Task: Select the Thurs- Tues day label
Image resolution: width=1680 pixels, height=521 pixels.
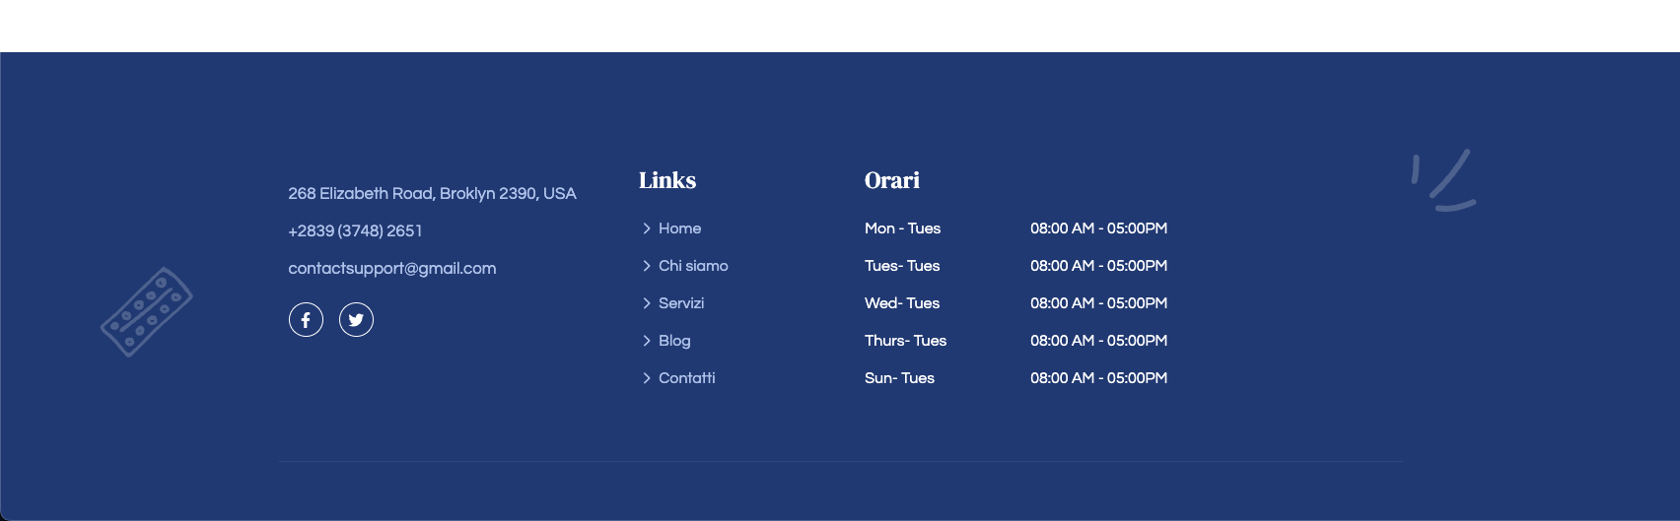Action: click(x=905, y=341)
